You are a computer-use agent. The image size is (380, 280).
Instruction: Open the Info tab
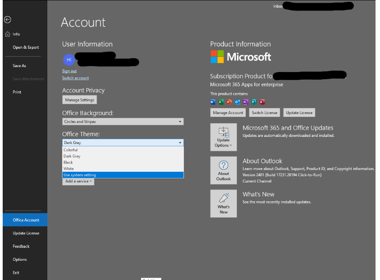[x=25, y=34]
